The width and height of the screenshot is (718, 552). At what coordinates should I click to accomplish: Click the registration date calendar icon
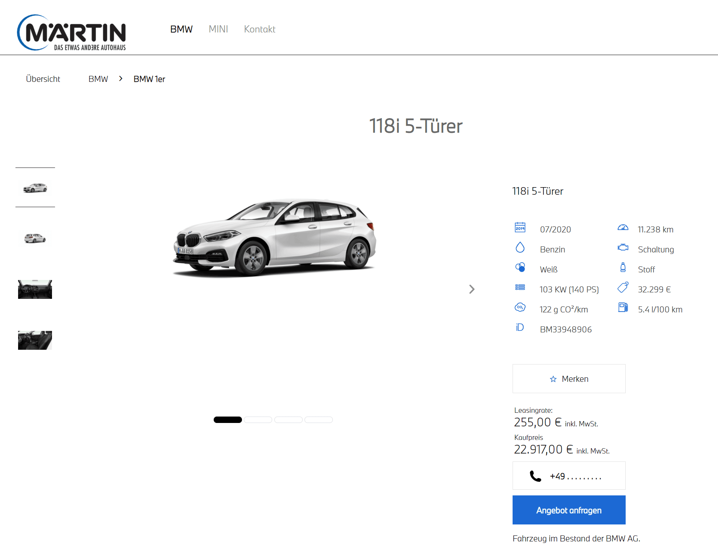coord(520,227)
